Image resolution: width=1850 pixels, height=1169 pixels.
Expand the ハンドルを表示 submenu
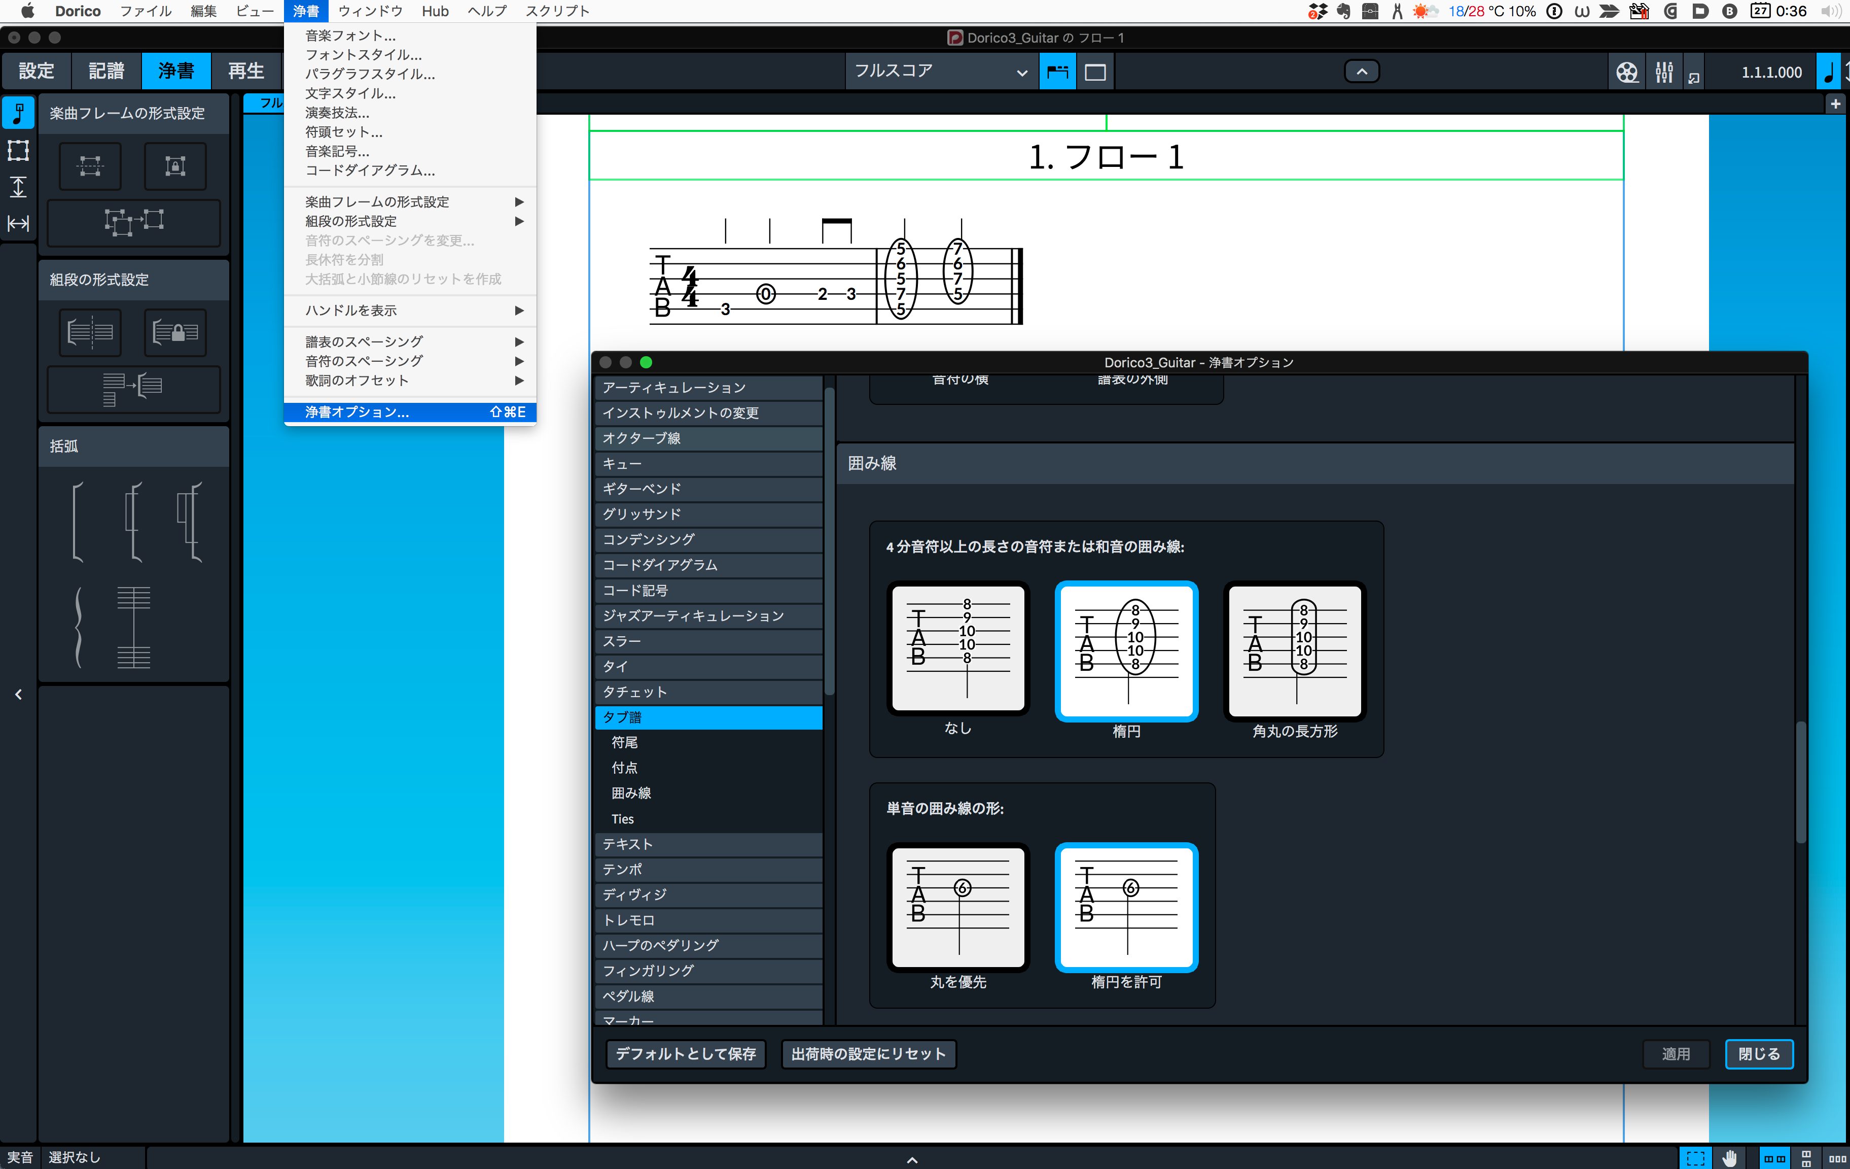410,311
